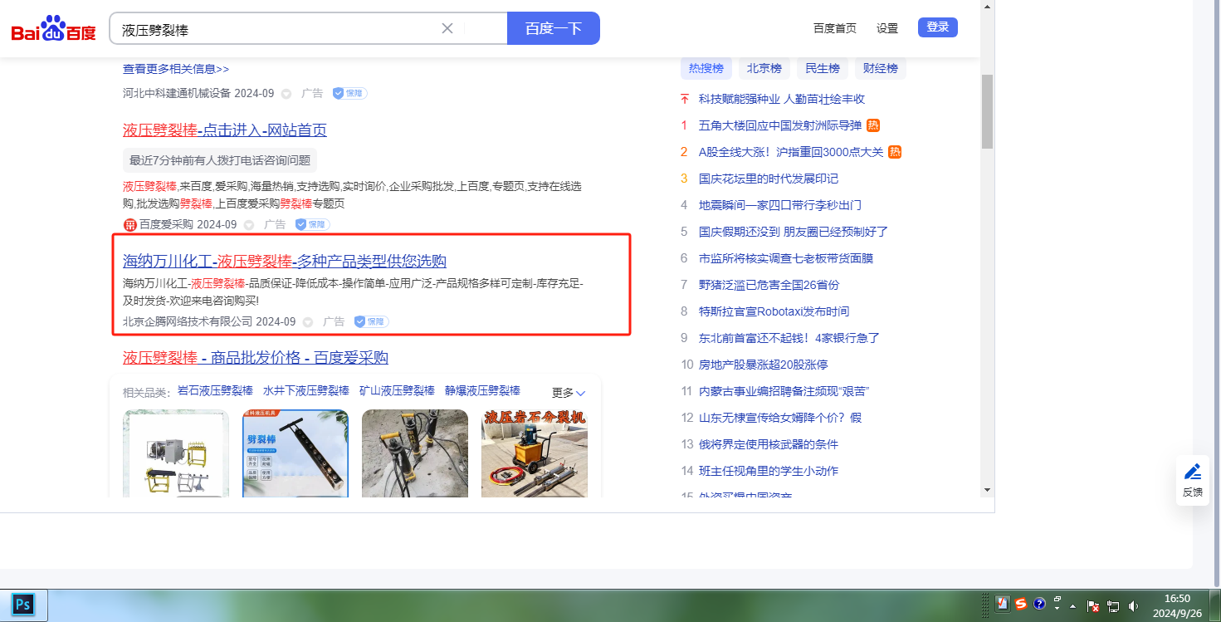Viewport: 1221px width, 622px height.
Task: Open hot search 野猪泛滥已危害全国26省份
Action: (x=769, y=285)
